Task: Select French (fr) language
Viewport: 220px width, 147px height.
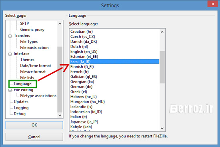Action: (114, 72)
